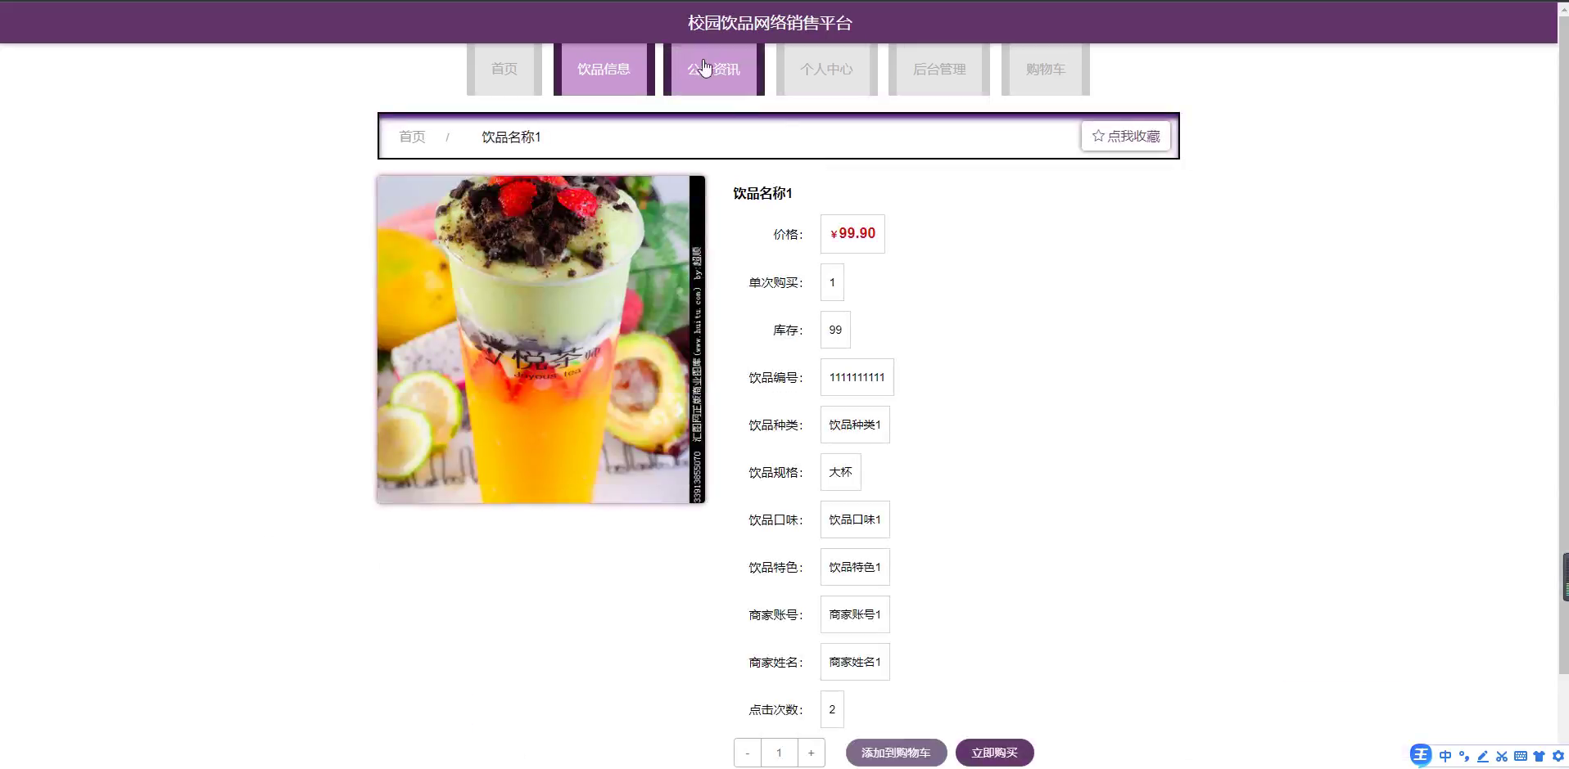Open the 公告资讯 navigation tab

pyautogui.click(x=714, y=69)
